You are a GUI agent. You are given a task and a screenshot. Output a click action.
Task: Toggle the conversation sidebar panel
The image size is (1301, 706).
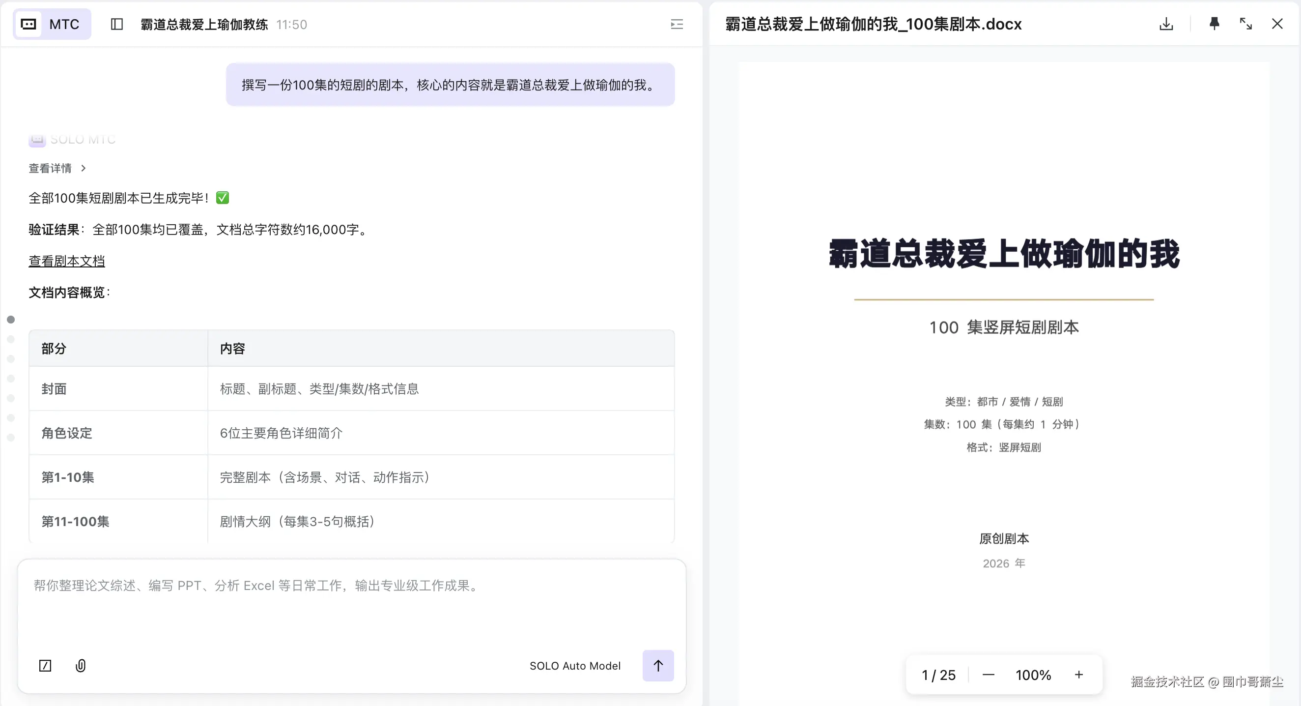pyautogui.click(x=116, y=24)
